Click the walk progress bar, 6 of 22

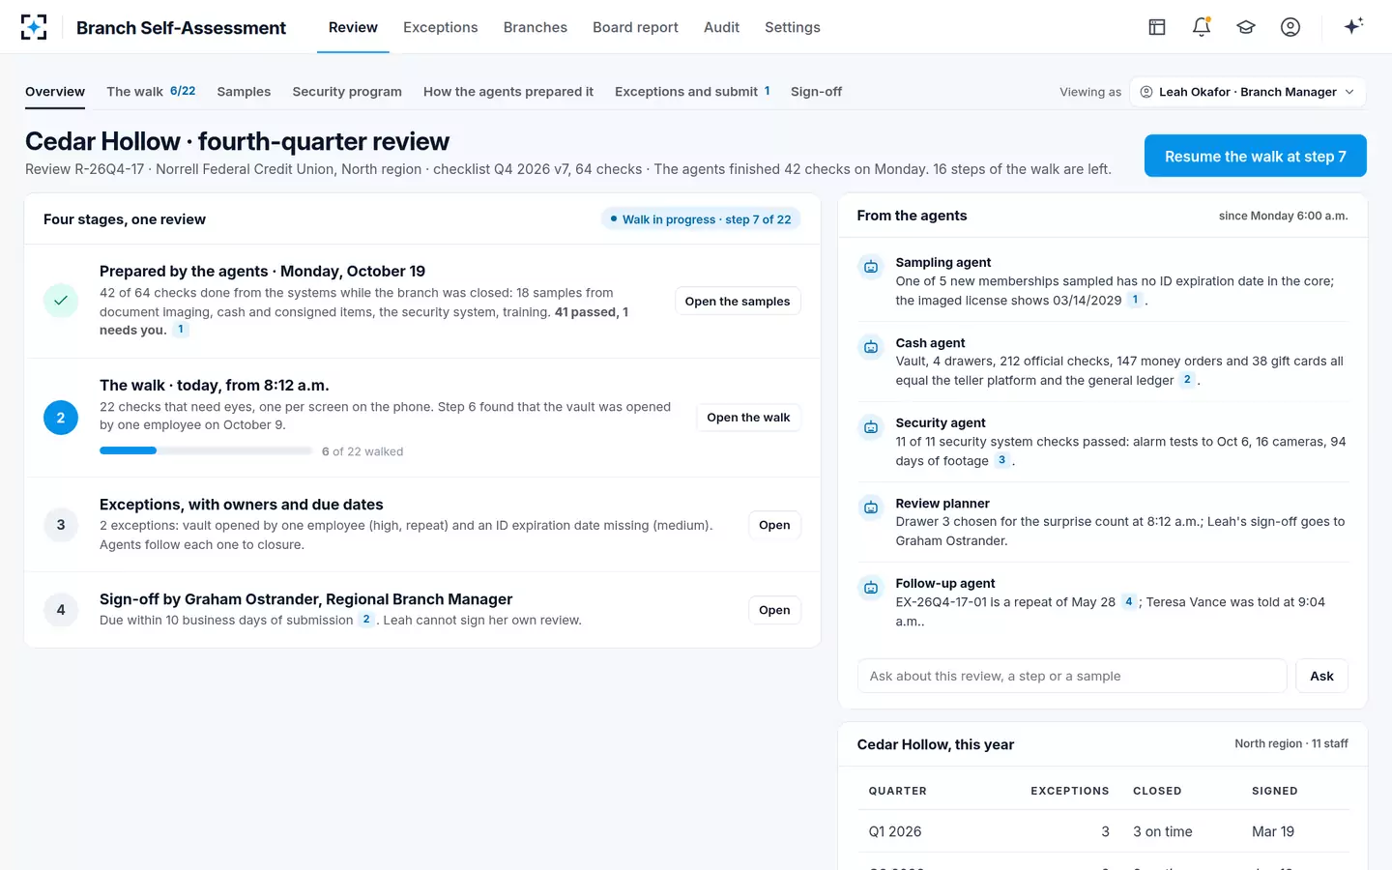click(206, 450)
